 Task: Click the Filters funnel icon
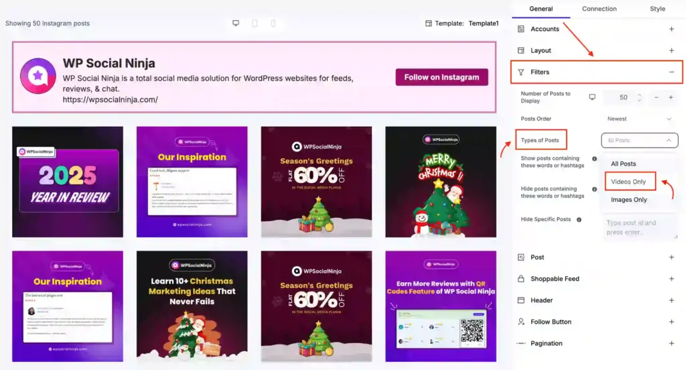pyautogui.click(x=521, y=72)
